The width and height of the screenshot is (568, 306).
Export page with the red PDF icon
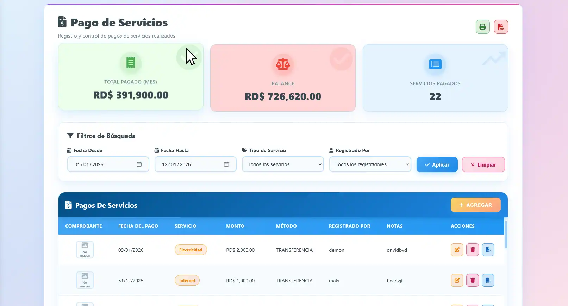(x=501, y=27)
